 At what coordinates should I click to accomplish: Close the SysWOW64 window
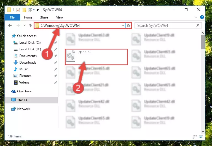(x=198, y=10)
